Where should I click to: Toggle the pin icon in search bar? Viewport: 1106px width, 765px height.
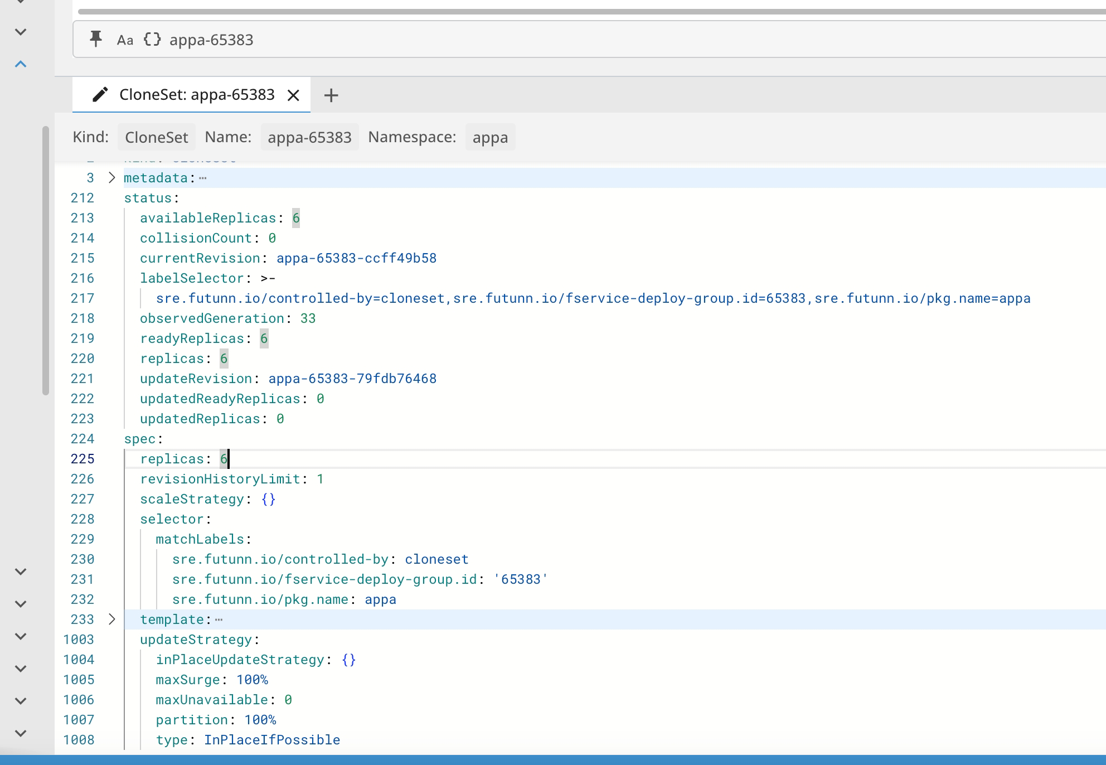click(x=96, y=39)
